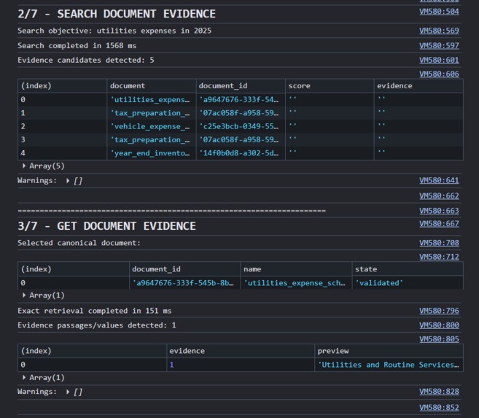Expand Warnings array after get document evidence

click(68, 392)
